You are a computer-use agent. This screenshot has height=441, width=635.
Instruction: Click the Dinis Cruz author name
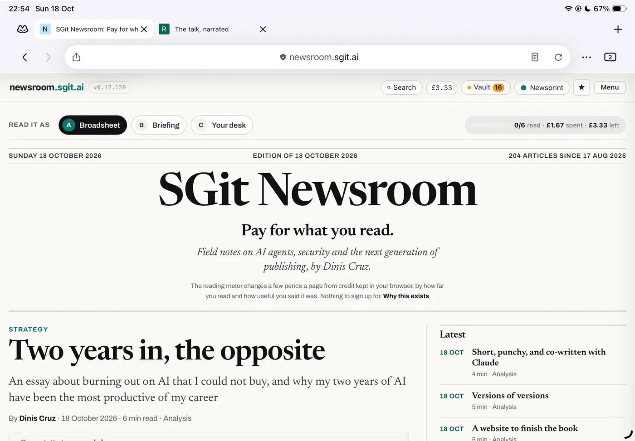[38, 418]
